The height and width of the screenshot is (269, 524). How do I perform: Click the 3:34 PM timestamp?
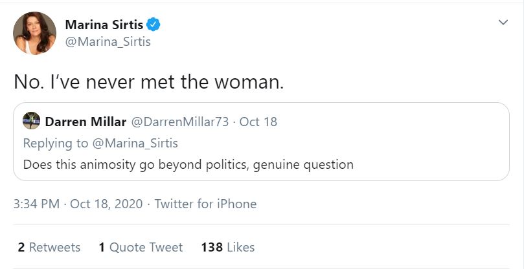[38, 204]
